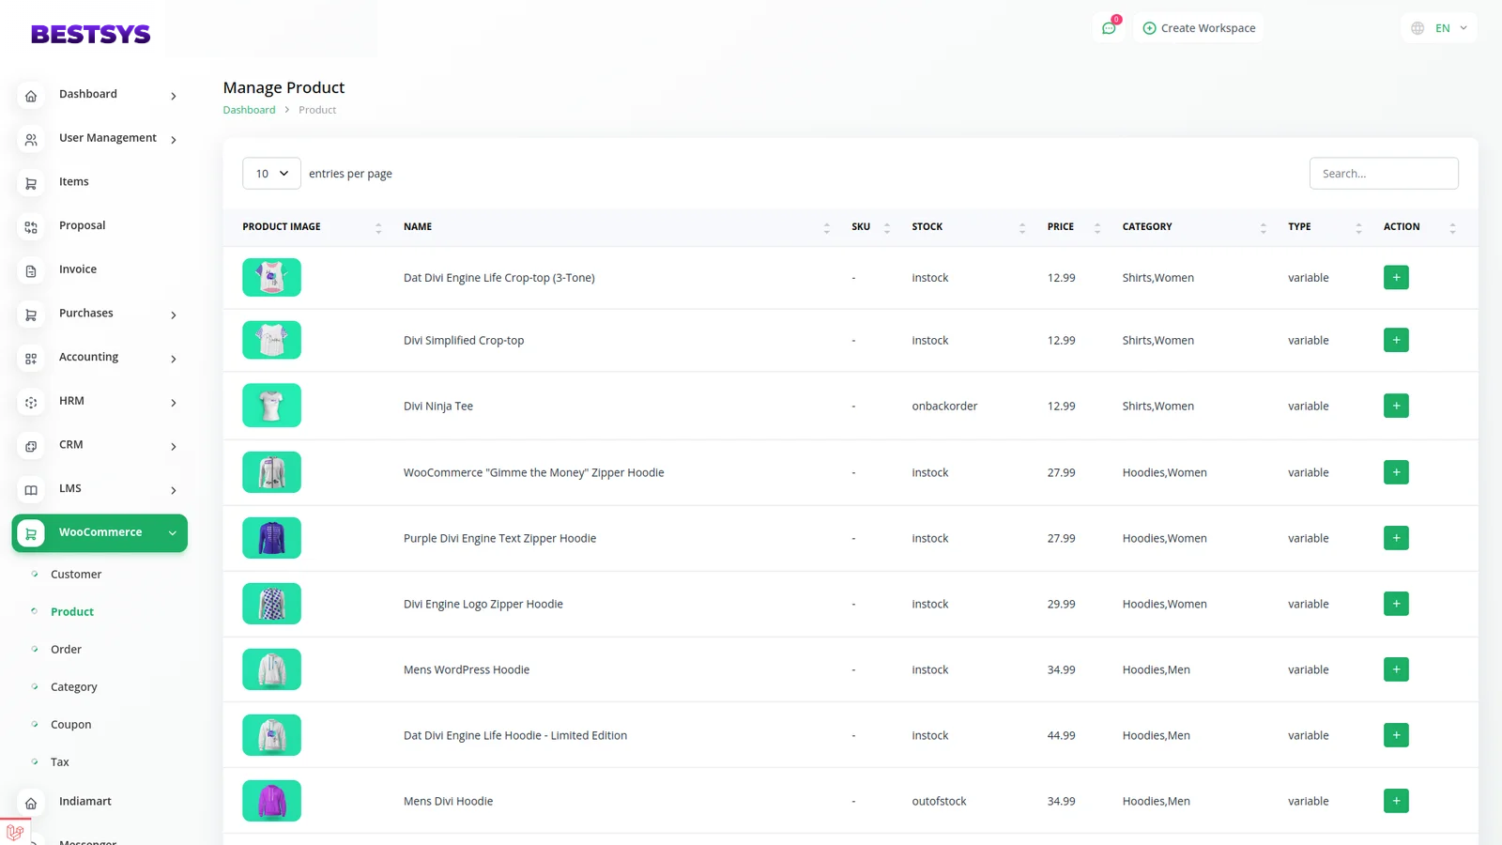Click the product search input field
1502x845 pixels.
pyautogui.click(x=1383, y=174)
